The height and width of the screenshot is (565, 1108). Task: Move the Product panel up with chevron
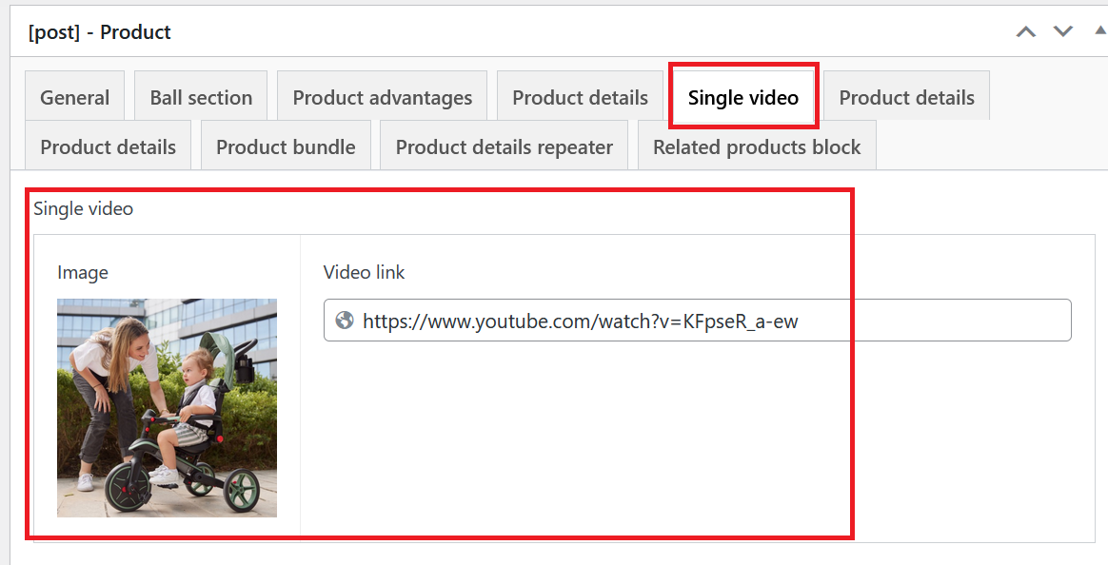coord(1026,32)
